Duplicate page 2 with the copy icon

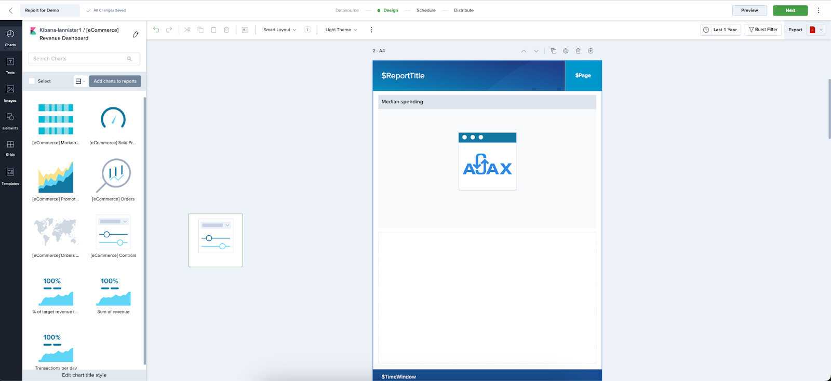tap(553, 51)
